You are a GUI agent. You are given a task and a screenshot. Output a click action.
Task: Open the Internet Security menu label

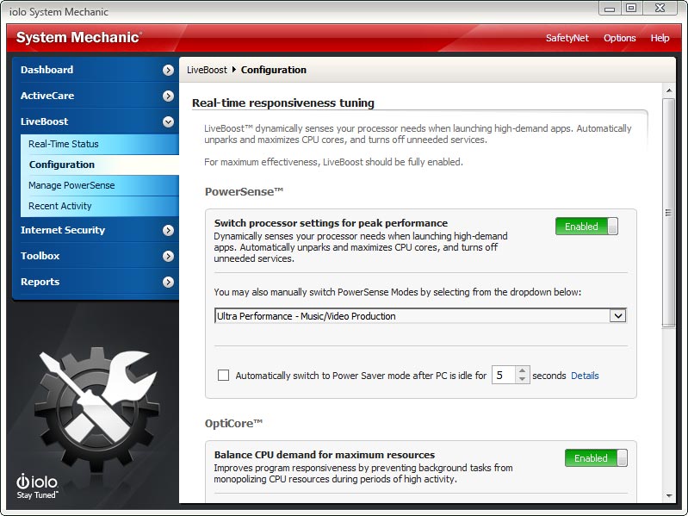63,230
